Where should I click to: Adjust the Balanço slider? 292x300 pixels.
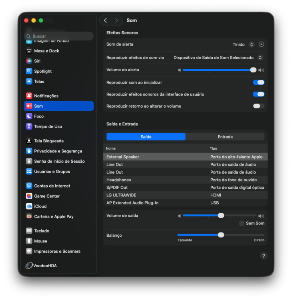(221, 235)
